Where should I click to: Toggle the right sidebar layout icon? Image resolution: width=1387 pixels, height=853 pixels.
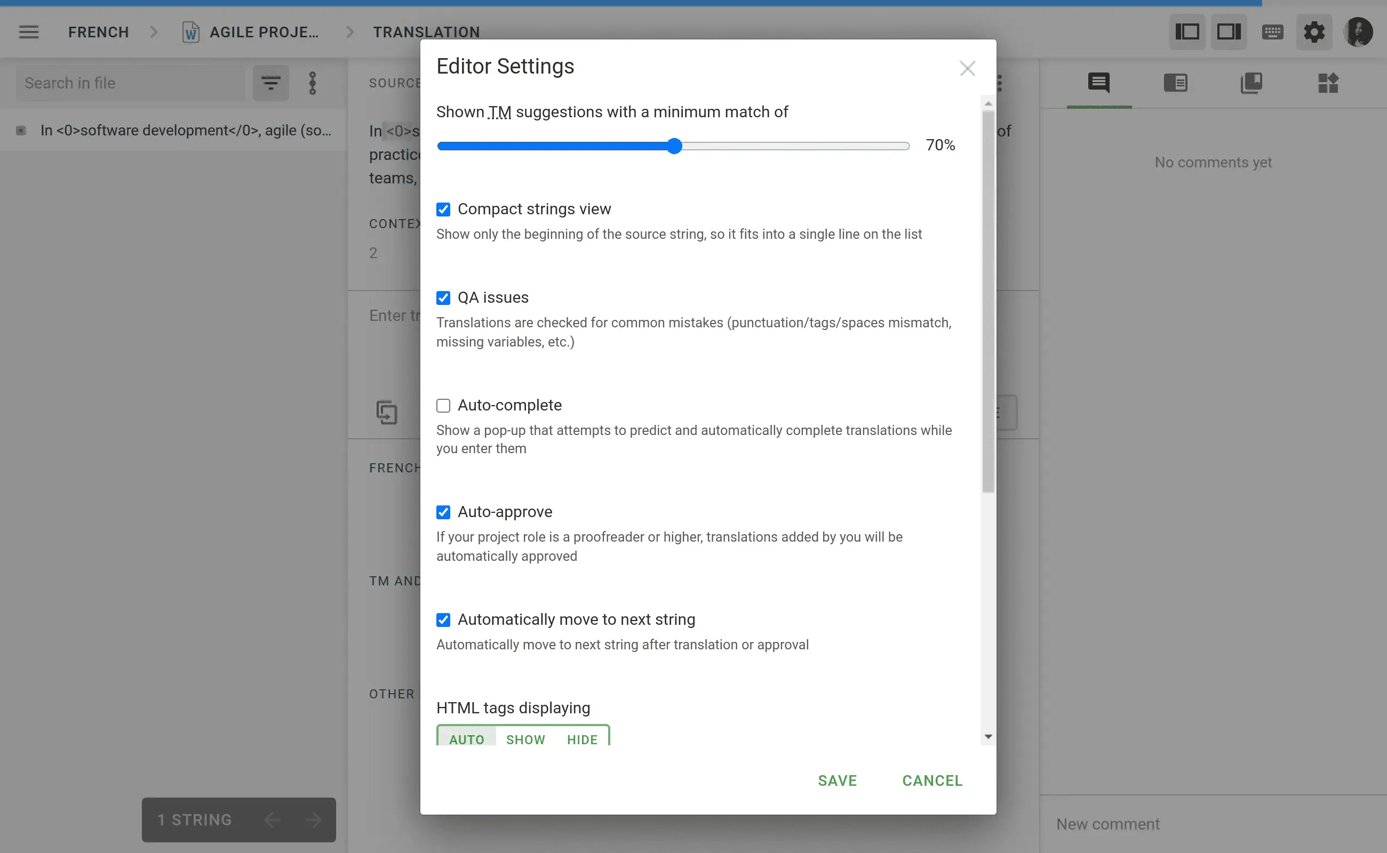coord(1229,32)
